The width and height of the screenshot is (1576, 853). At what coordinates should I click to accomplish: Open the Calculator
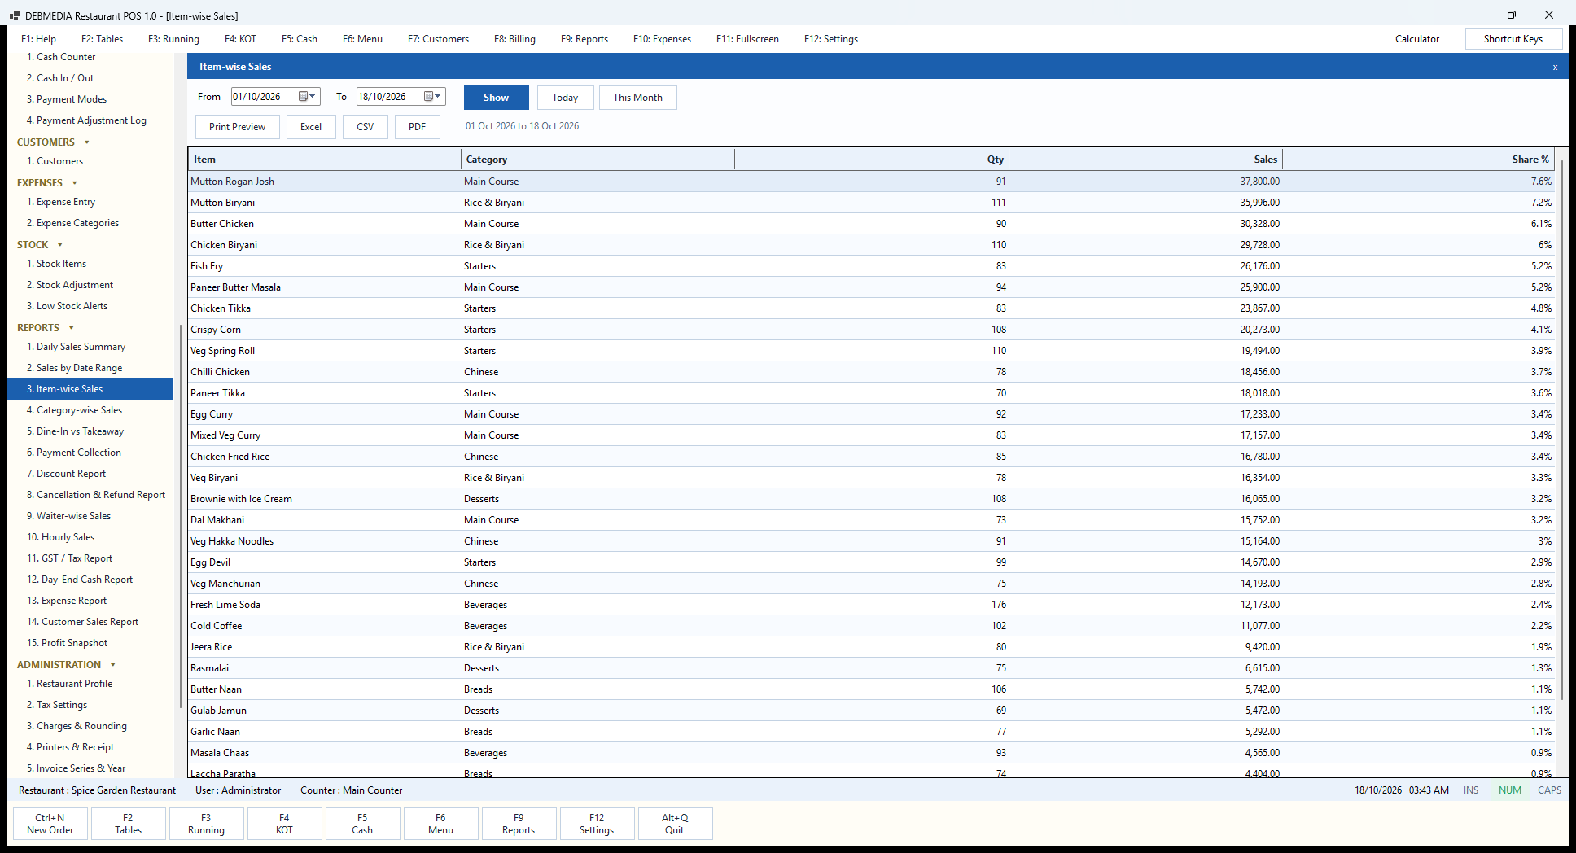point(1416,39)
